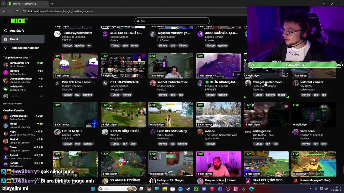344x193 pixels.
Task: Click Closer channel avatar
Action: pos(6,149)
